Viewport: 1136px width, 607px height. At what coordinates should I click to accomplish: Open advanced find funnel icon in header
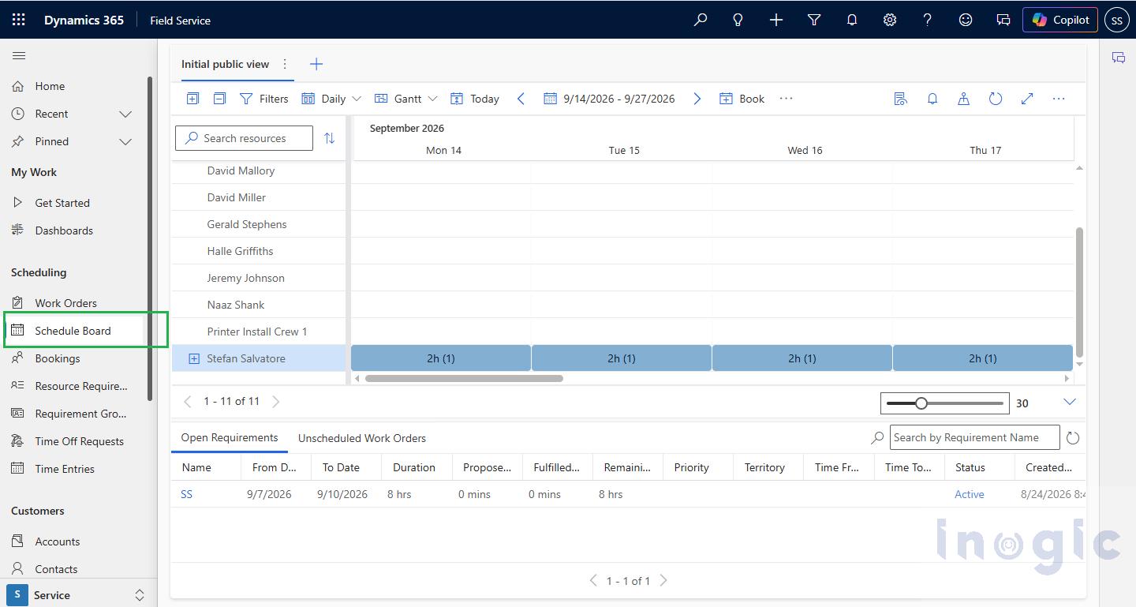coord(813,20)
